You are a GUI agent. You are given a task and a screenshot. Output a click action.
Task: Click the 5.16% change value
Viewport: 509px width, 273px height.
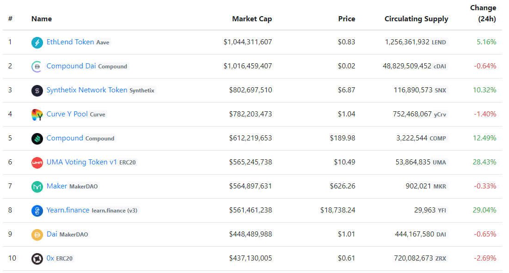pyautogui.click(x=486, y=42)
